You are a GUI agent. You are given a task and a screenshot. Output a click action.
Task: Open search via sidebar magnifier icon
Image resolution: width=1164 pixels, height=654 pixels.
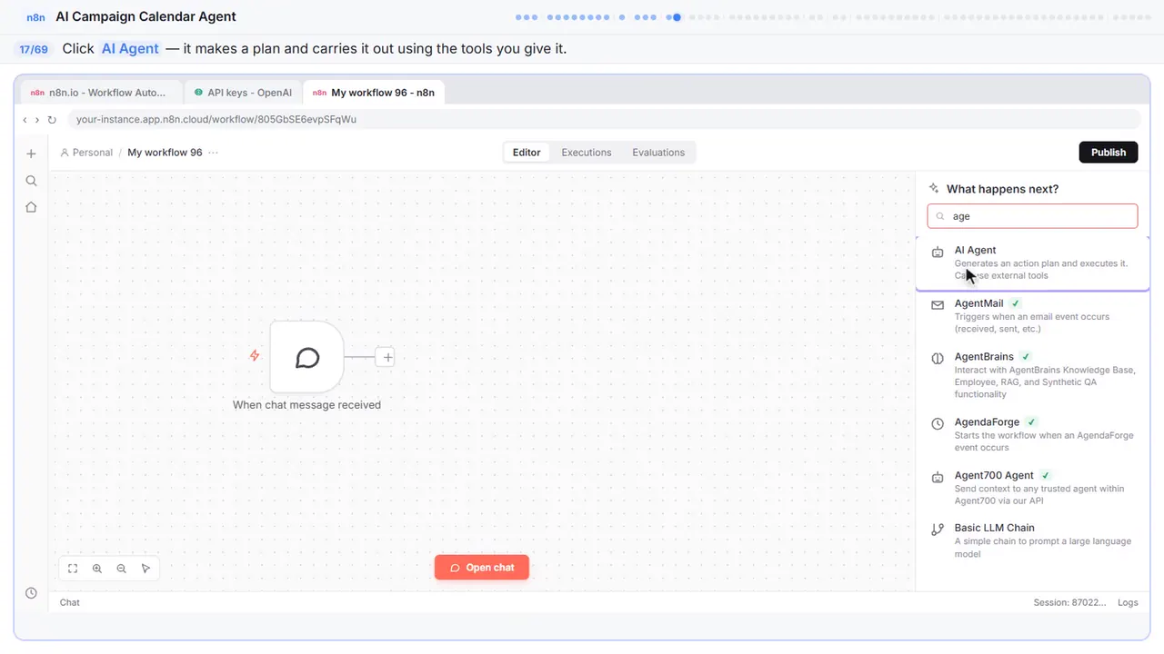pos(31,181)
